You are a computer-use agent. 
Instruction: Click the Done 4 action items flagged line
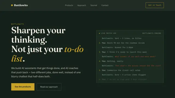click(x=124, y=75)
